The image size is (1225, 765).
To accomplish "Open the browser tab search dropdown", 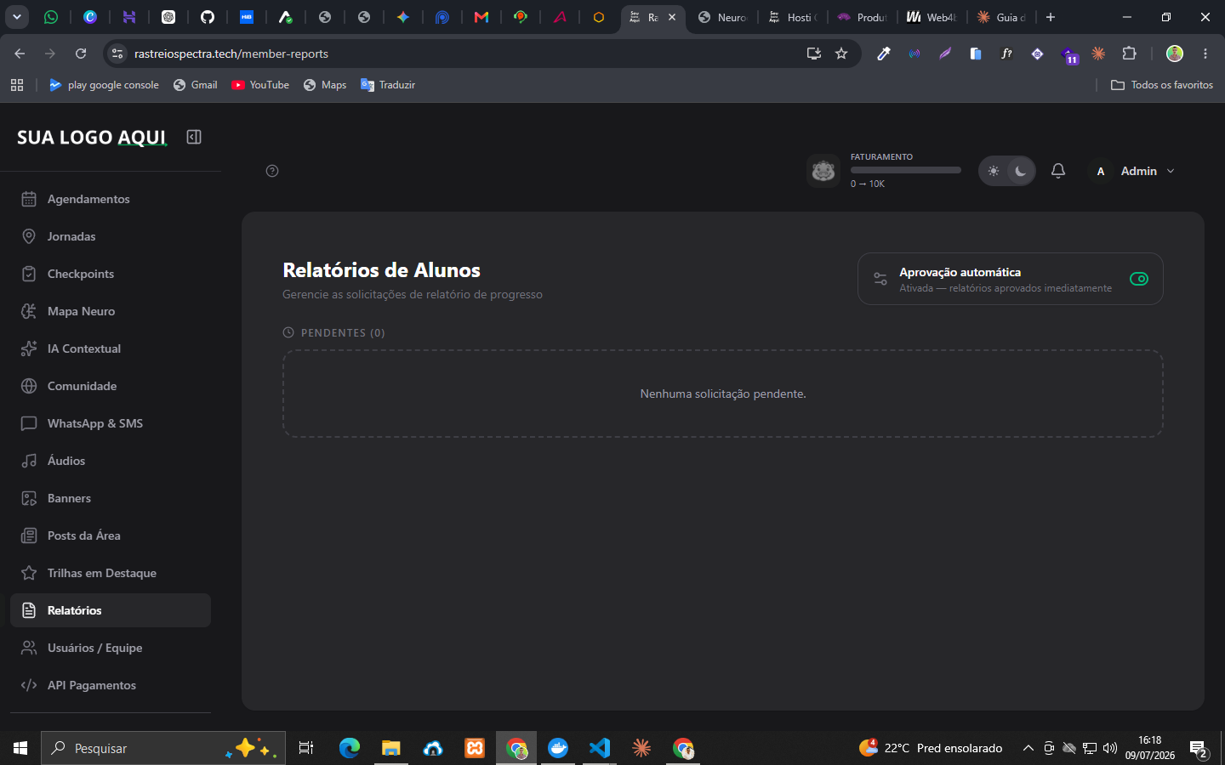I will [x=17, y=17].
